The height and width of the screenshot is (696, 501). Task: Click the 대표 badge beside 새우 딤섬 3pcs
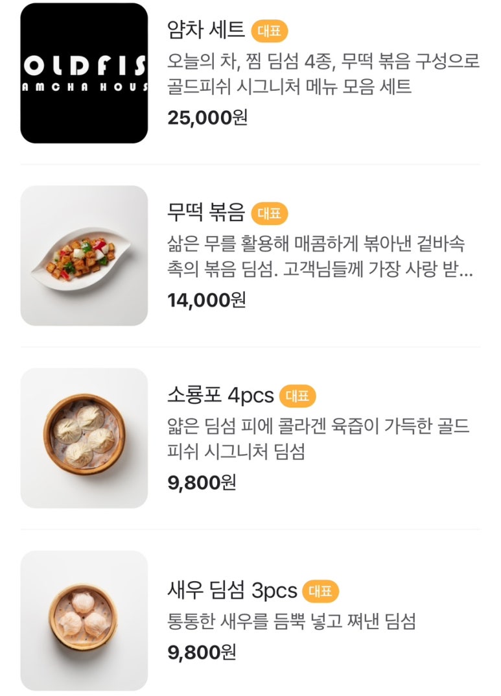pos(320,591)
